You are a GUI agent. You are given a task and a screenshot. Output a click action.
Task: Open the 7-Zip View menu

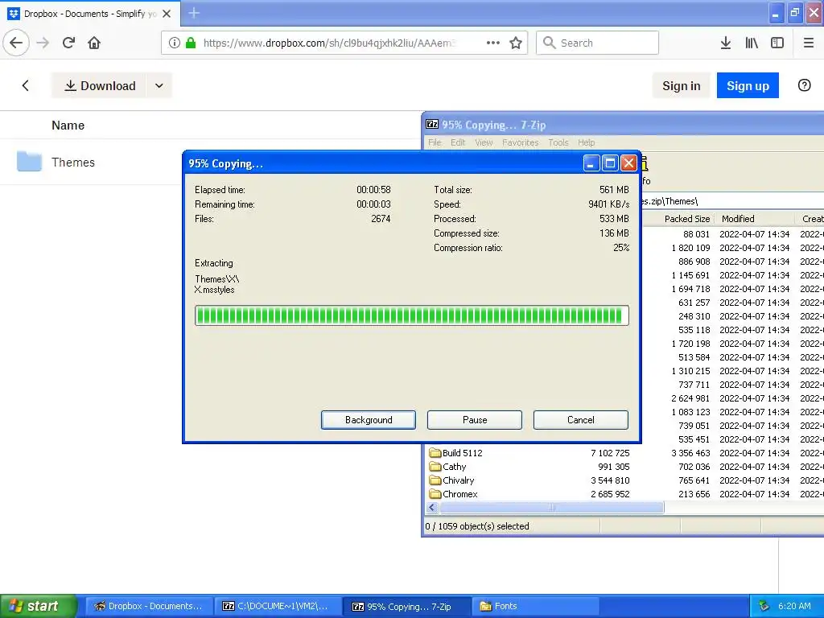(x=484, y=142)
